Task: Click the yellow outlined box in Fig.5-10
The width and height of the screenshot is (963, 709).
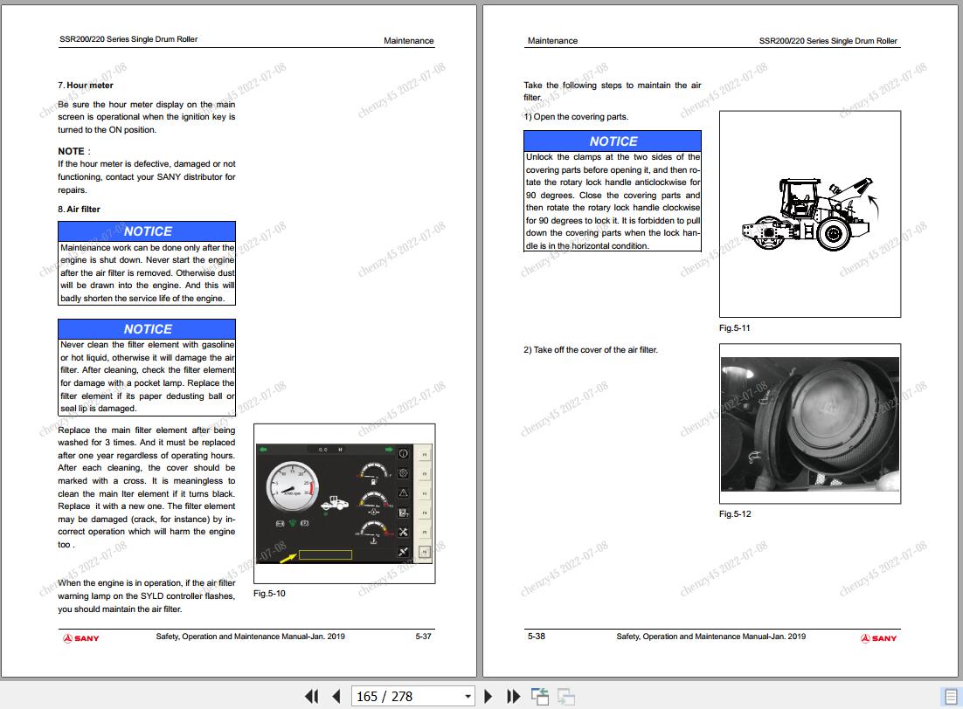Action: pyautogui.click(x=325, y=554)
